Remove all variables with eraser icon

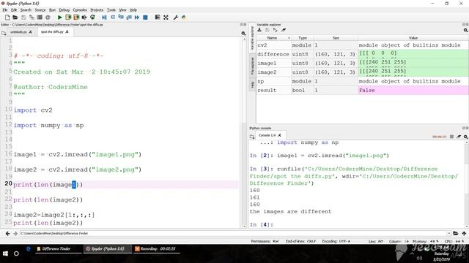click(x=284, y=30)
